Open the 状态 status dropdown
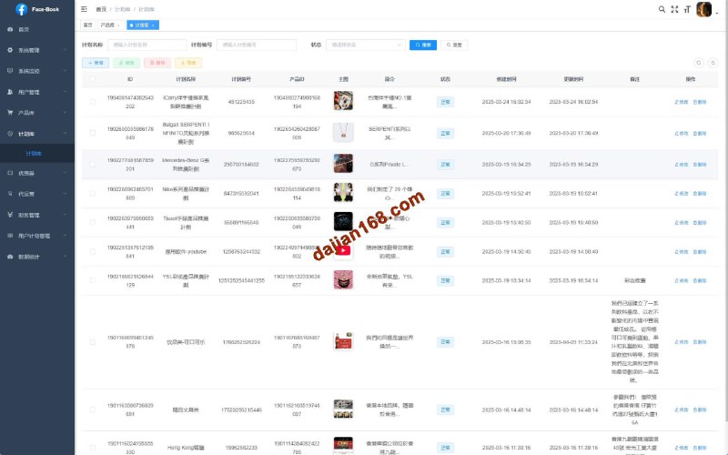The image size is (728, 455). tap(367, 44)
